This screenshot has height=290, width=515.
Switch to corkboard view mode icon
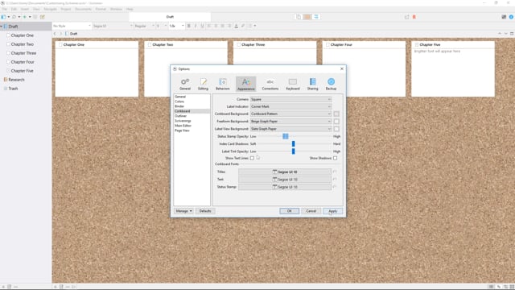(307, 17)
